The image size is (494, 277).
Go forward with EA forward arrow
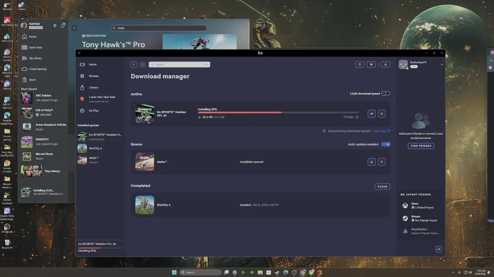point(142,65)
